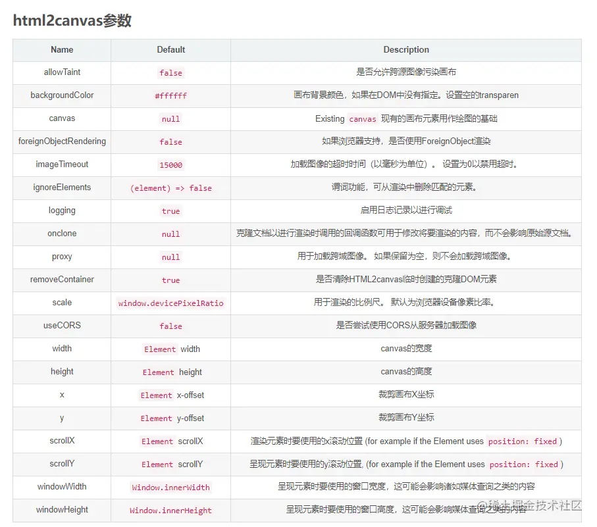Click the 'canvas' name cell
The image size is (597, 527).
(x=62, y=118)
